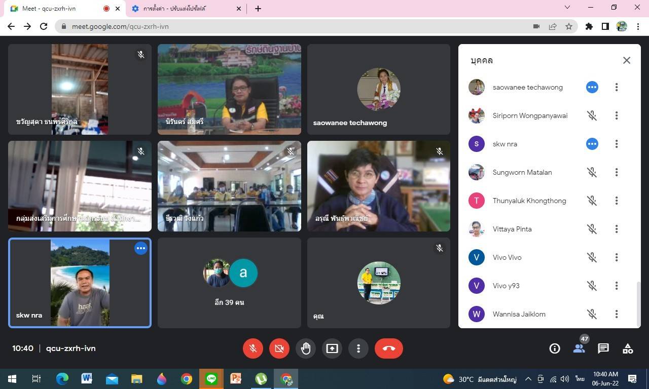649x389 pixels.
Task: Switch to the Meet qcu-zxrh-ivn tab
Action: (x=56, y=9)
